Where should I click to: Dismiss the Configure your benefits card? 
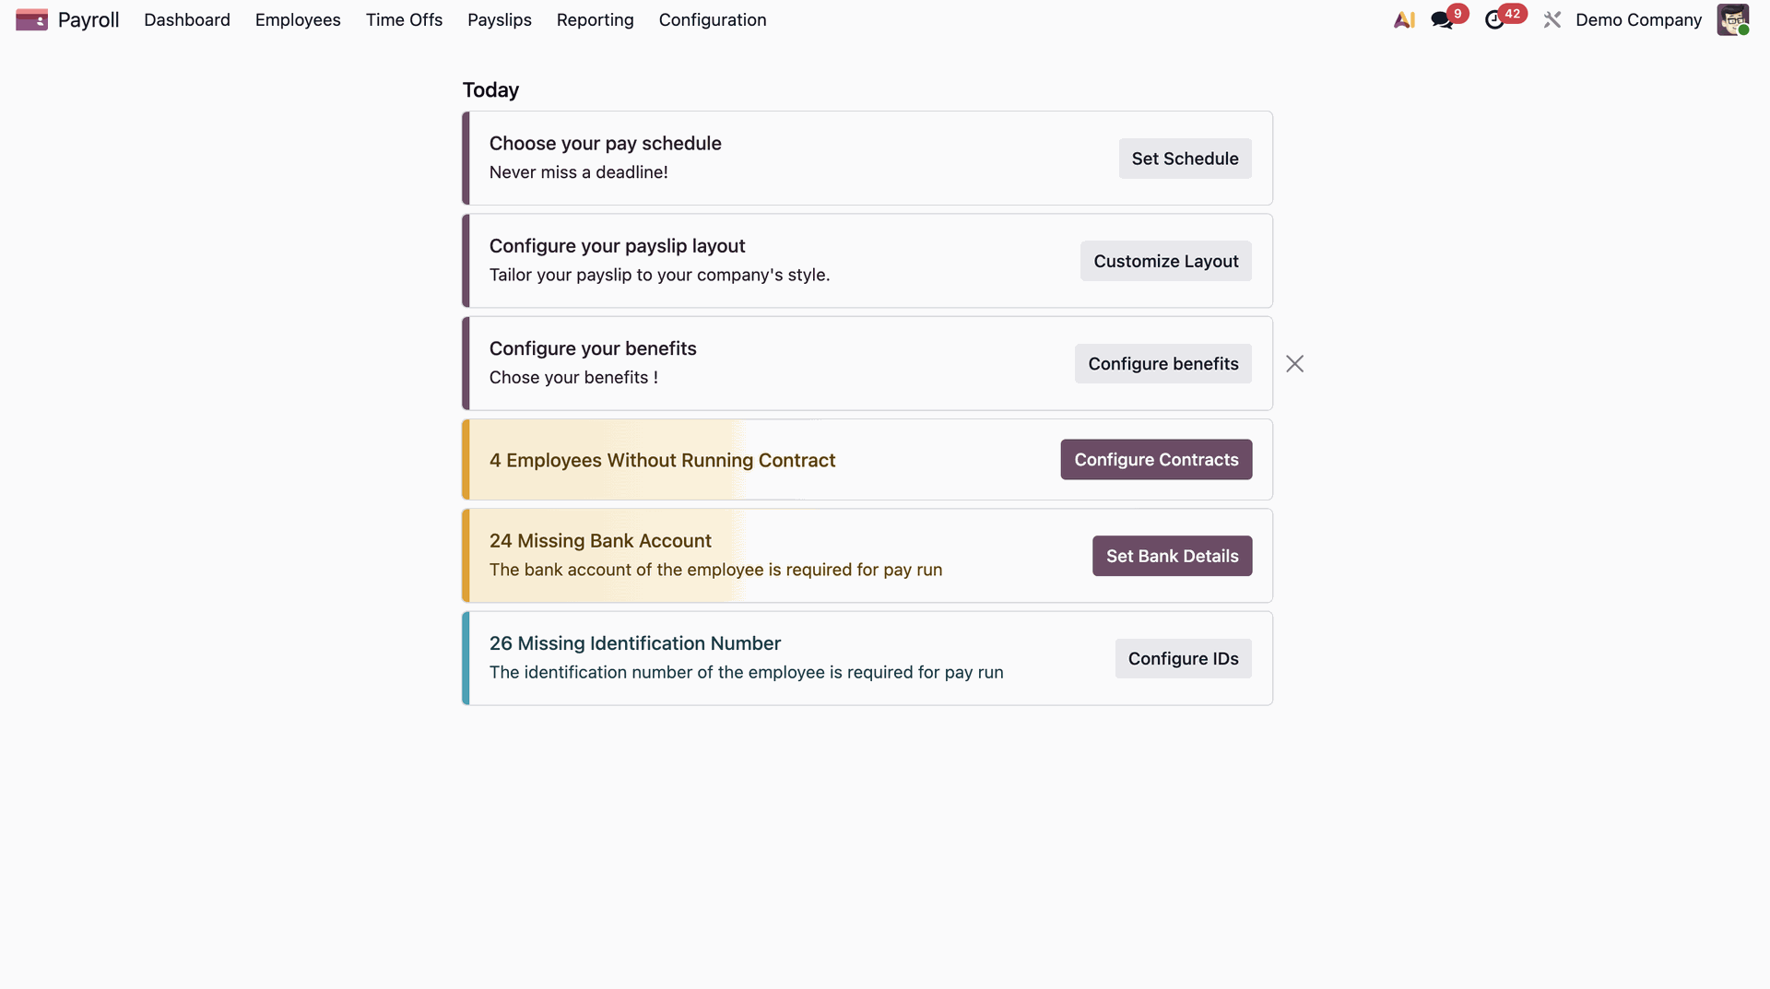point(1294,364)
